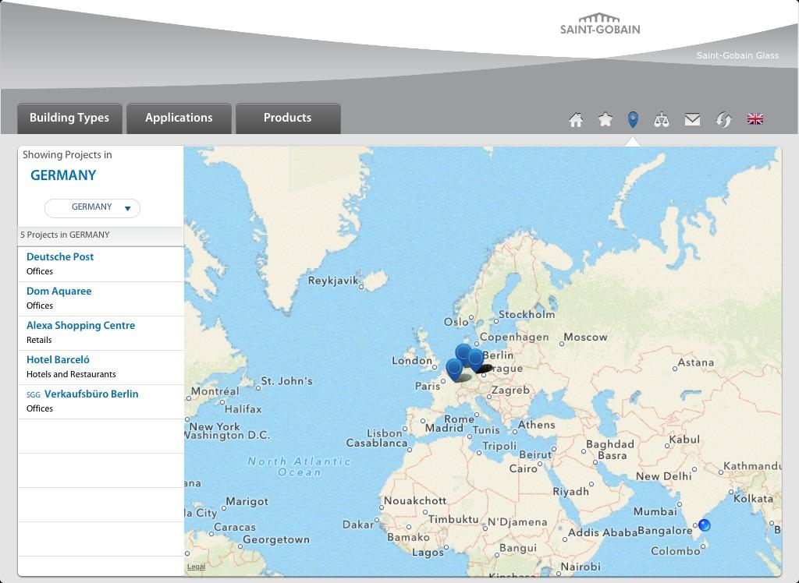The width and height of the screenshot is (799, 583).
Task: Click the 'Retails' category text
Action: click(x=39, y=340)
